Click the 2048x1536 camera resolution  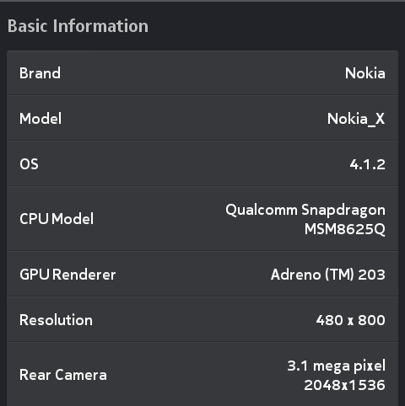(344, 385)
